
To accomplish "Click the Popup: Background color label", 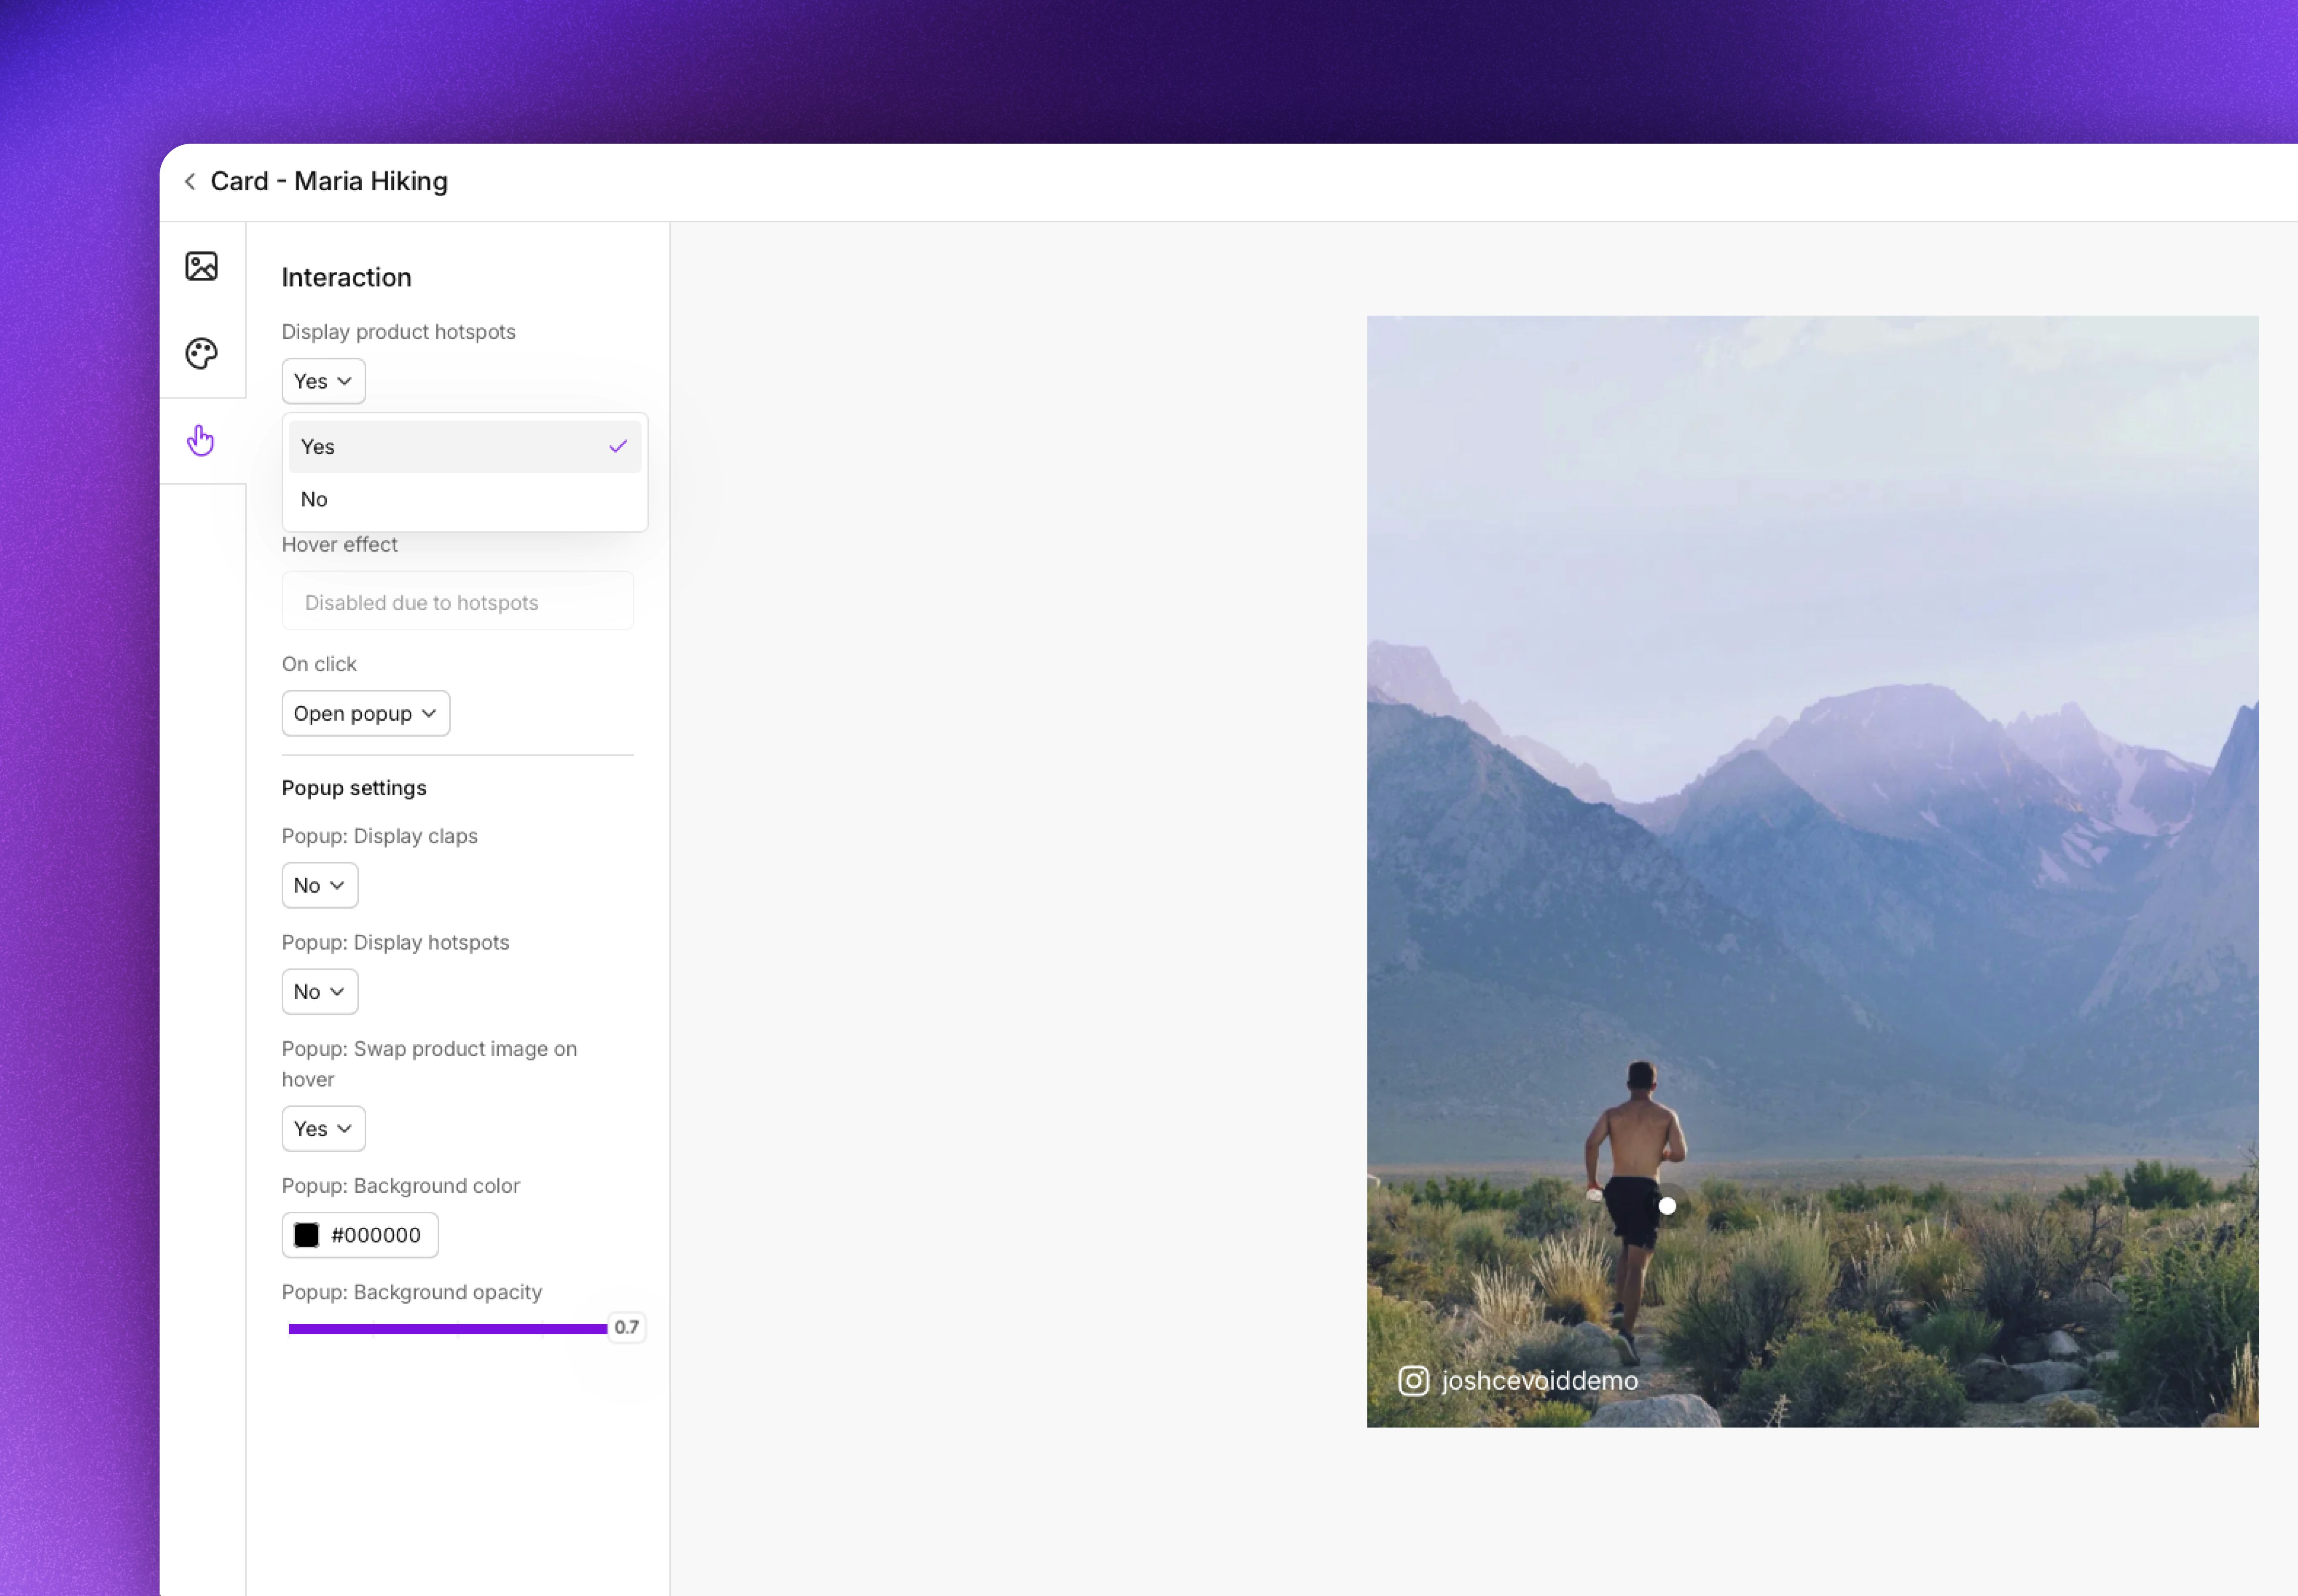I will click(401, 1186).
